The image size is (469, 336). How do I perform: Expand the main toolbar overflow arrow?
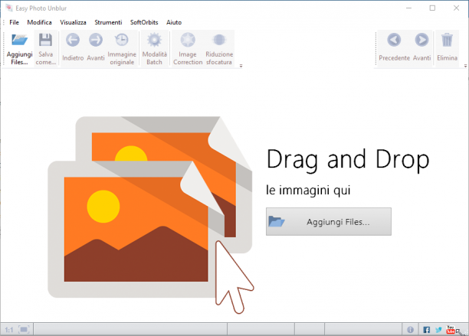pyautogui.click(x=241, y=66)
